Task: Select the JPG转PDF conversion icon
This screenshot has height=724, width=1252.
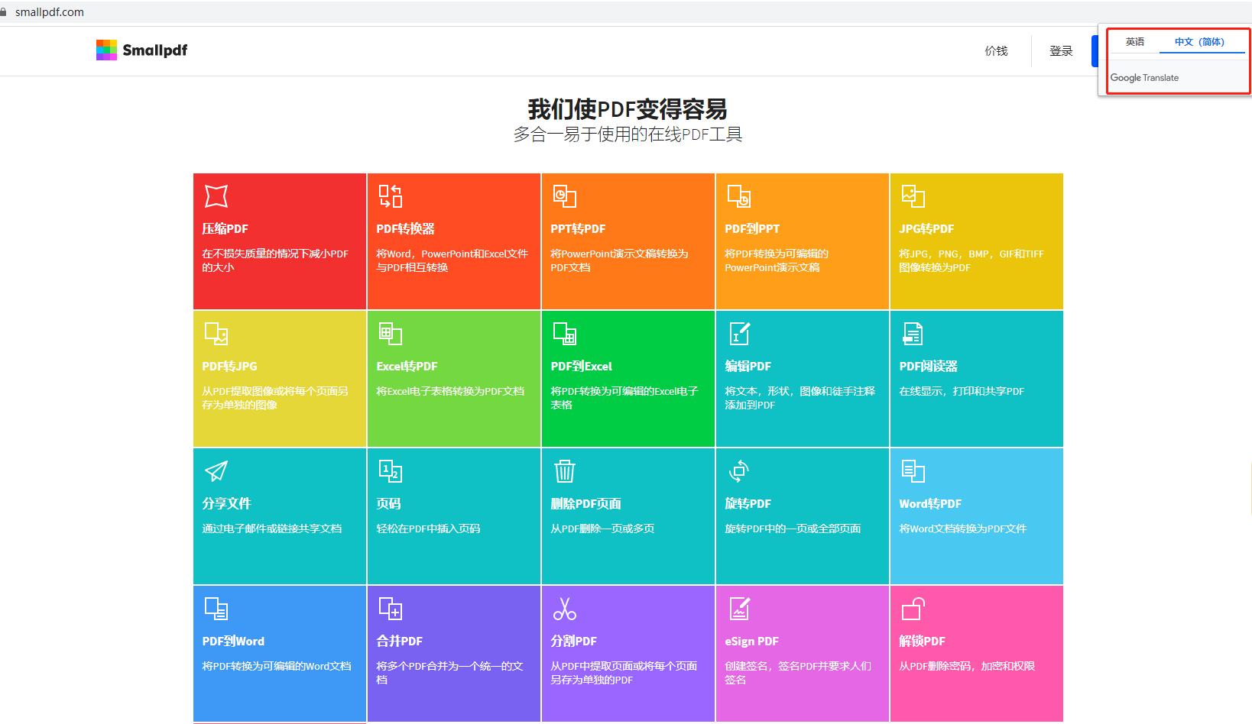Action: (914, 196)
